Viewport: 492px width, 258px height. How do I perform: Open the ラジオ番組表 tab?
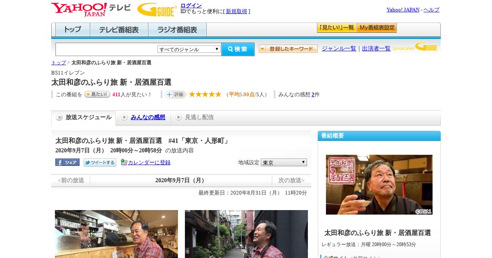tap(177, 30)
